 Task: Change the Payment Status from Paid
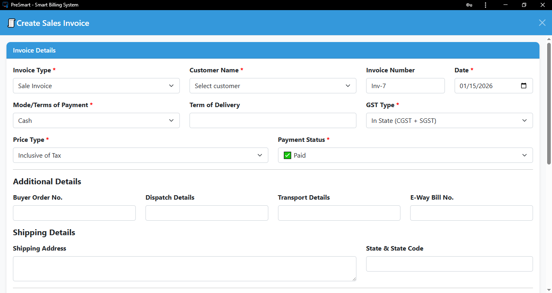[405, 155]
